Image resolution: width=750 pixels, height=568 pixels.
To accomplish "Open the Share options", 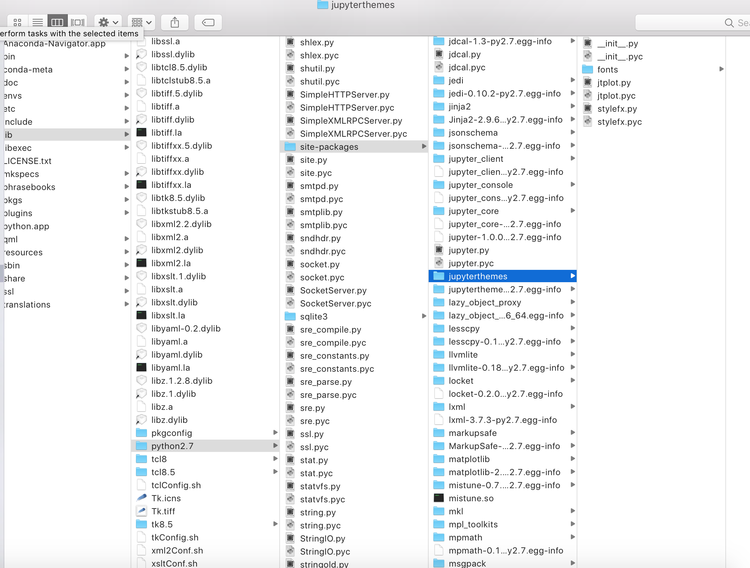I will pyautogui.click(x=175, y=22).
